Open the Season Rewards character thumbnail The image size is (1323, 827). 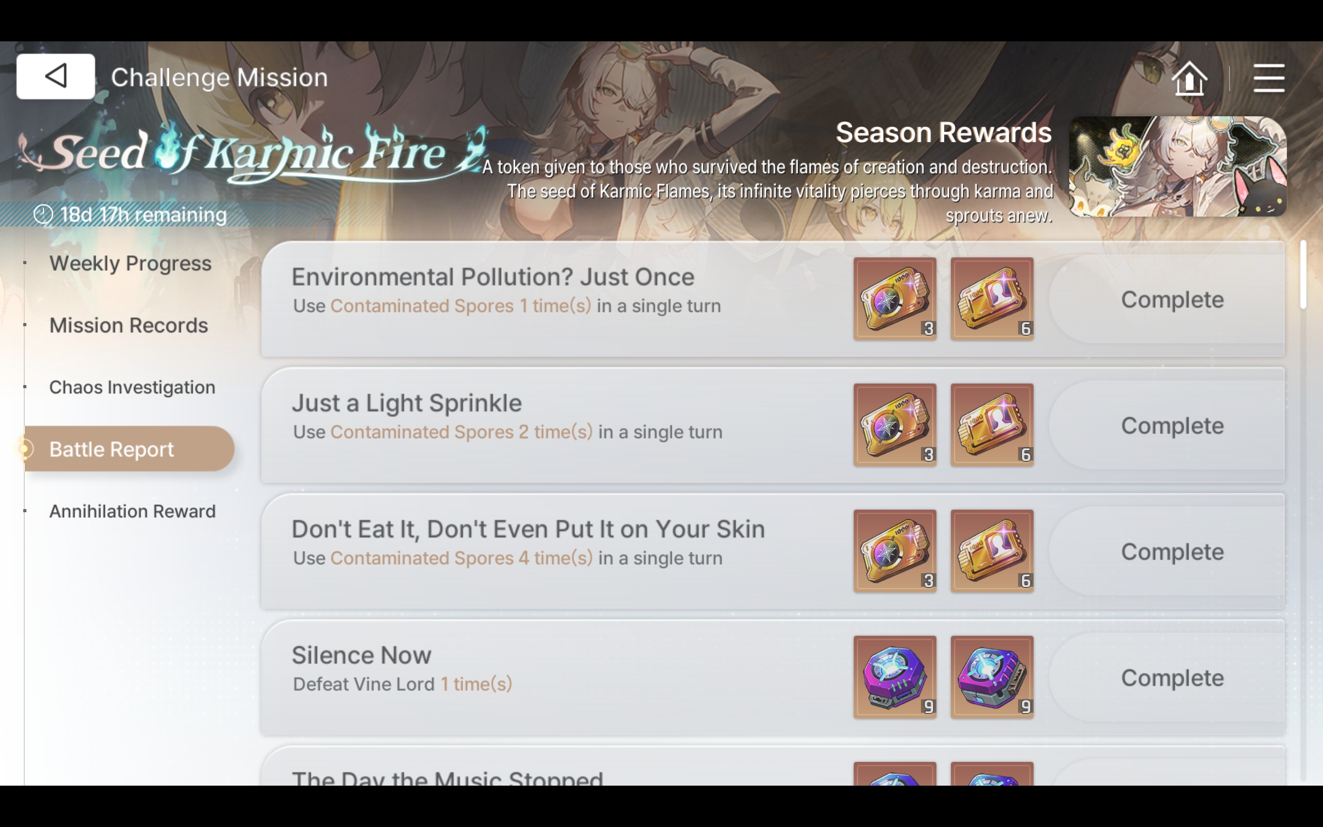tap(1178, 166)
